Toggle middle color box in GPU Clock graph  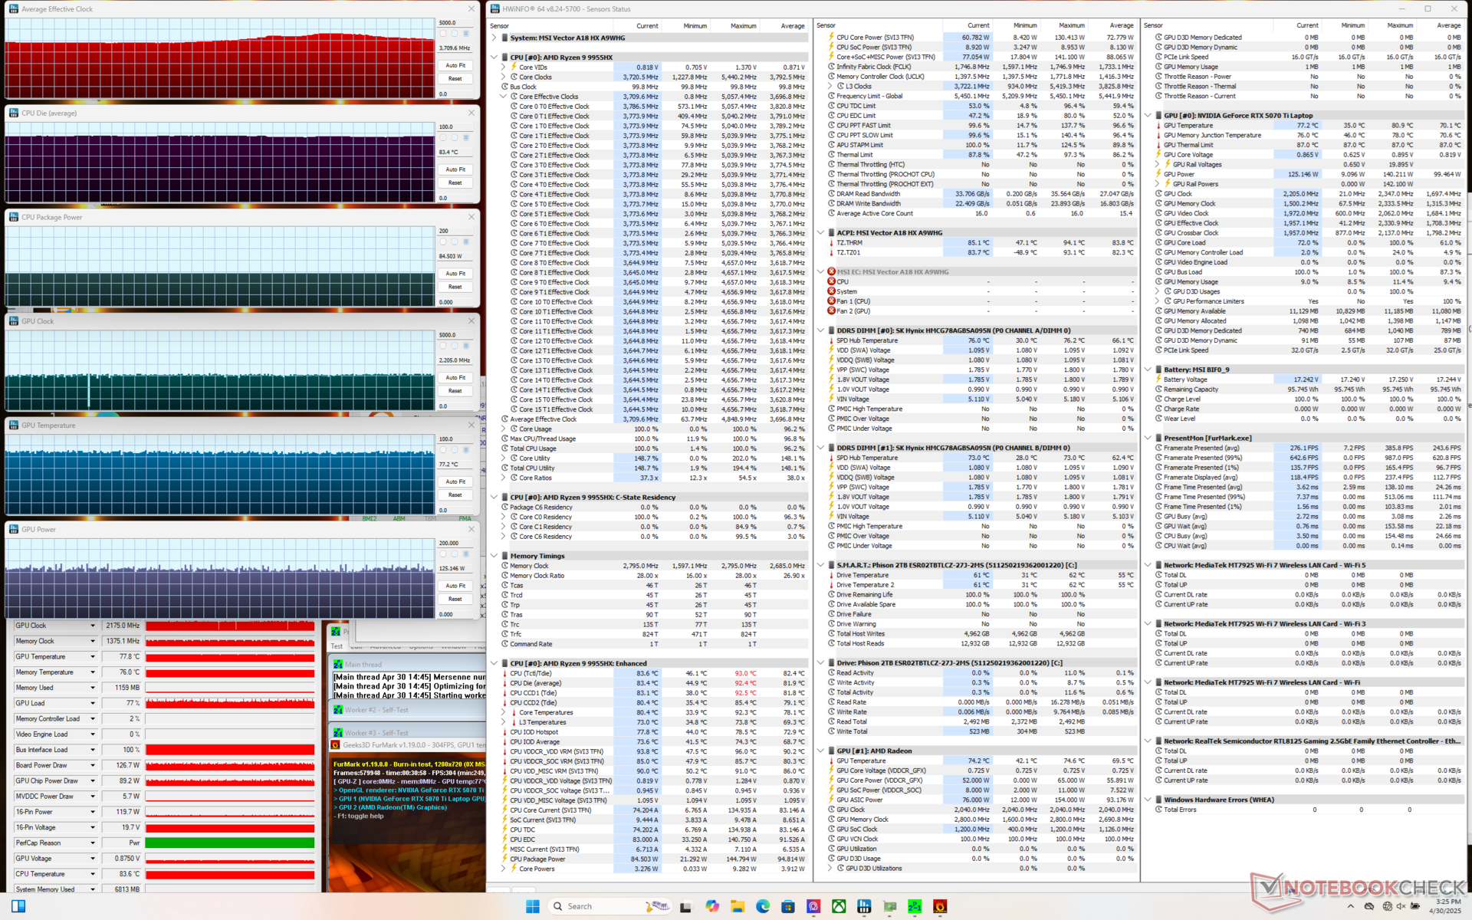pyautogui.click(x=454, y=346)
